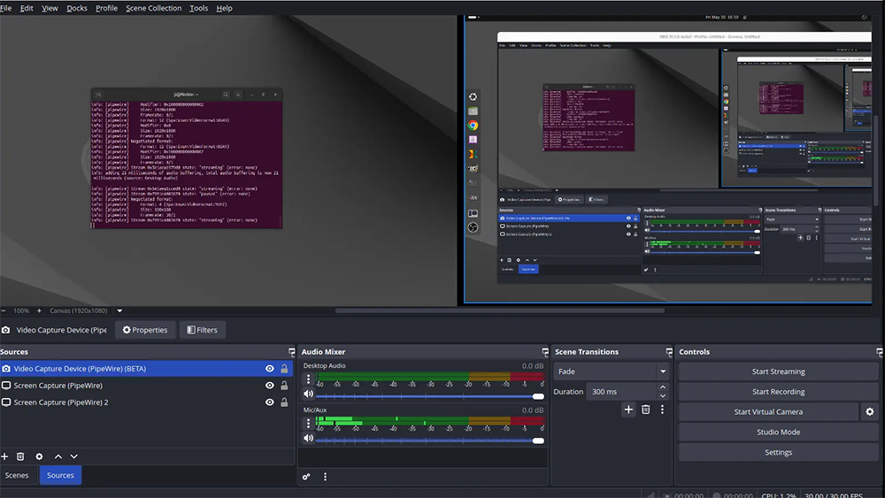Pop out the Audio Mixer dock
Image resolution: width=885 pixels, height=498 pixels.
pos(544,352)
